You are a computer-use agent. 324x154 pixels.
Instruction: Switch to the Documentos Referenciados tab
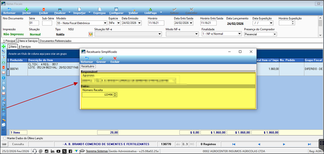point(56,41)
